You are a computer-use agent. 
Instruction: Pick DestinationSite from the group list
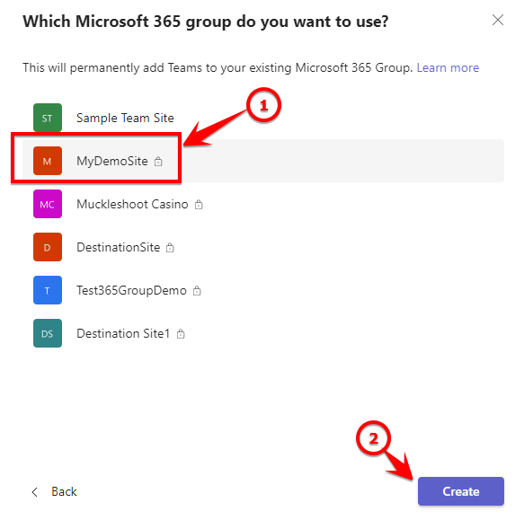click(119, 247)
